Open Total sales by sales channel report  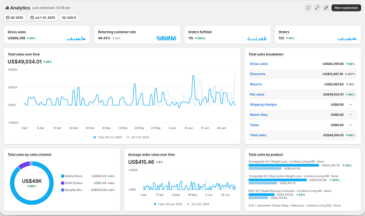29,154
